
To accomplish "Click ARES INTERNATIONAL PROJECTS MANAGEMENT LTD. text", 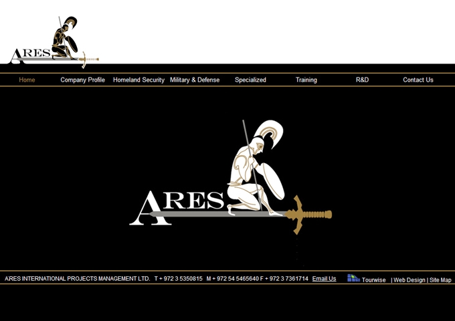I will 77,279.
